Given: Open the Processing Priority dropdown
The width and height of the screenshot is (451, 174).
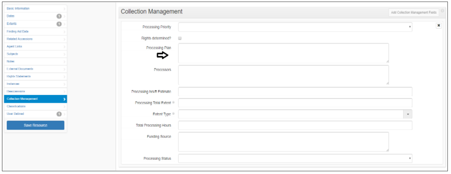Looking at the screenshot, I should pos(295,27).
